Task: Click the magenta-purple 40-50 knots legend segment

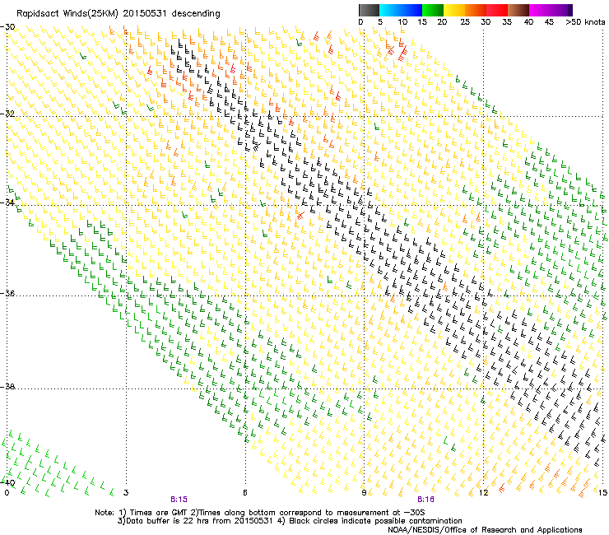Action: pos(551,10)
